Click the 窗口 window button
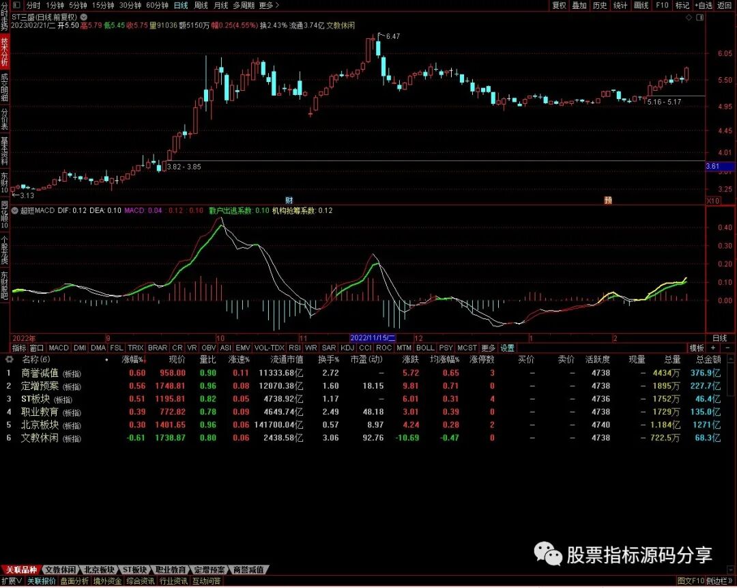 [36, 348]
